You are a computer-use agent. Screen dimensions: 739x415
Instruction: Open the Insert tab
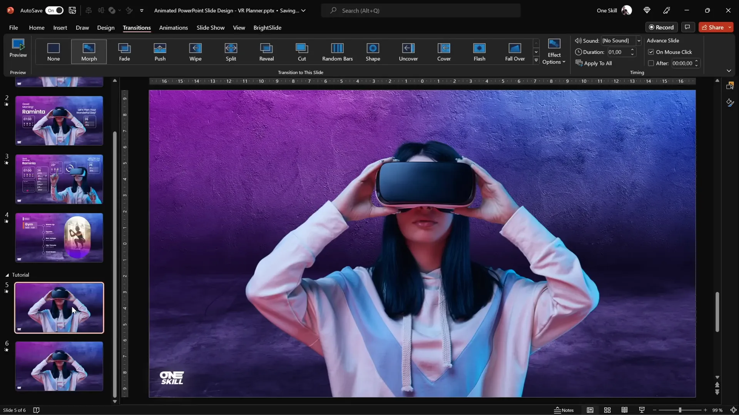[x=60, y=28]
